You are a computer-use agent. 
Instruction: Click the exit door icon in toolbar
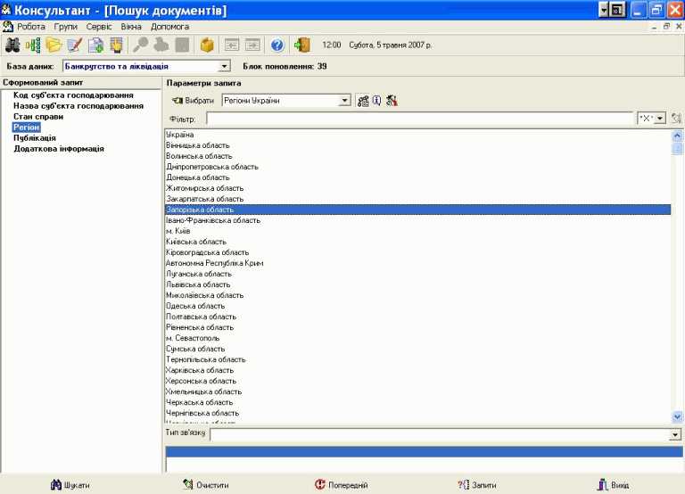(x=302, y=45)
